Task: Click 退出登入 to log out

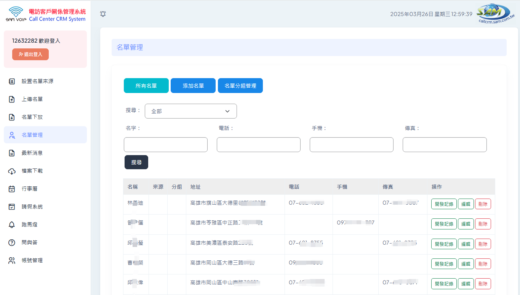Action: coord(30,54)
